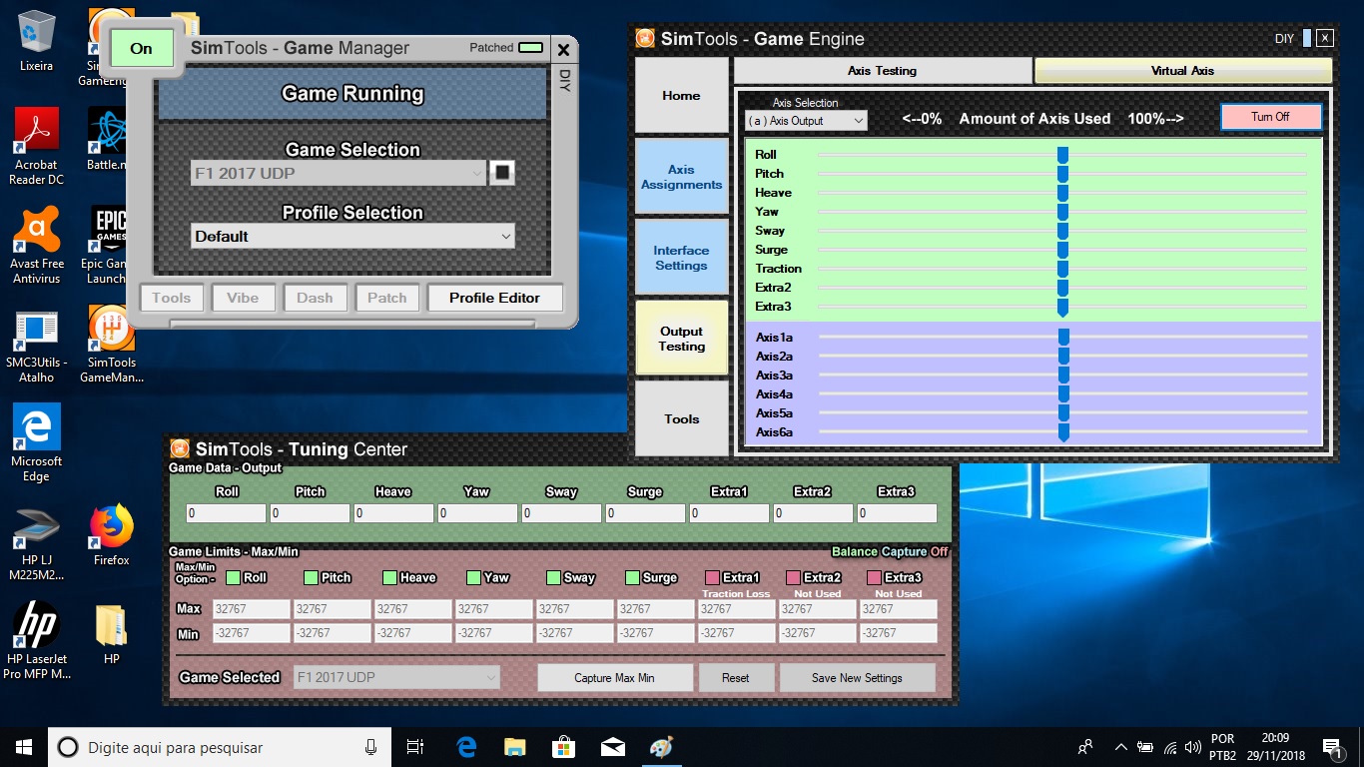Open Game Selected dropdown in Tuning Center

[396, 677]
